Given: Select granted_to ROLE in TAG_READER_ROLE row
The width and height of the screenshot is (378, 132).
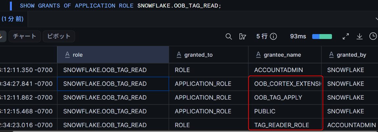Looking at the screenshot, I should 209,125.
